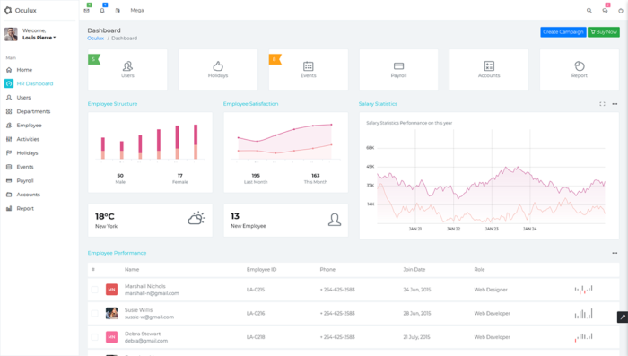Open the Mega menu

(137, 11)
